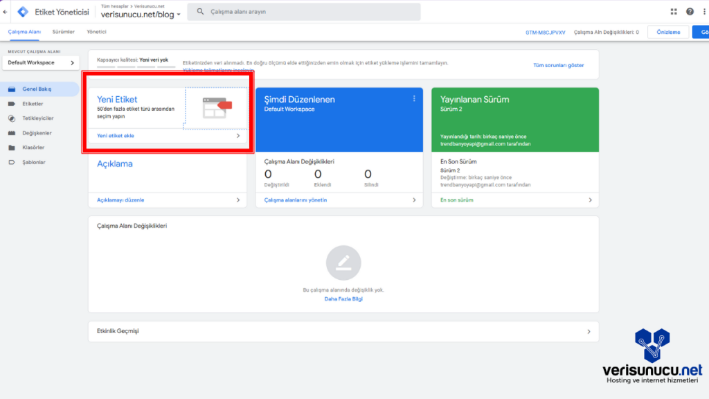Click the Şablonlar templates icon

[x=12, y=162]
